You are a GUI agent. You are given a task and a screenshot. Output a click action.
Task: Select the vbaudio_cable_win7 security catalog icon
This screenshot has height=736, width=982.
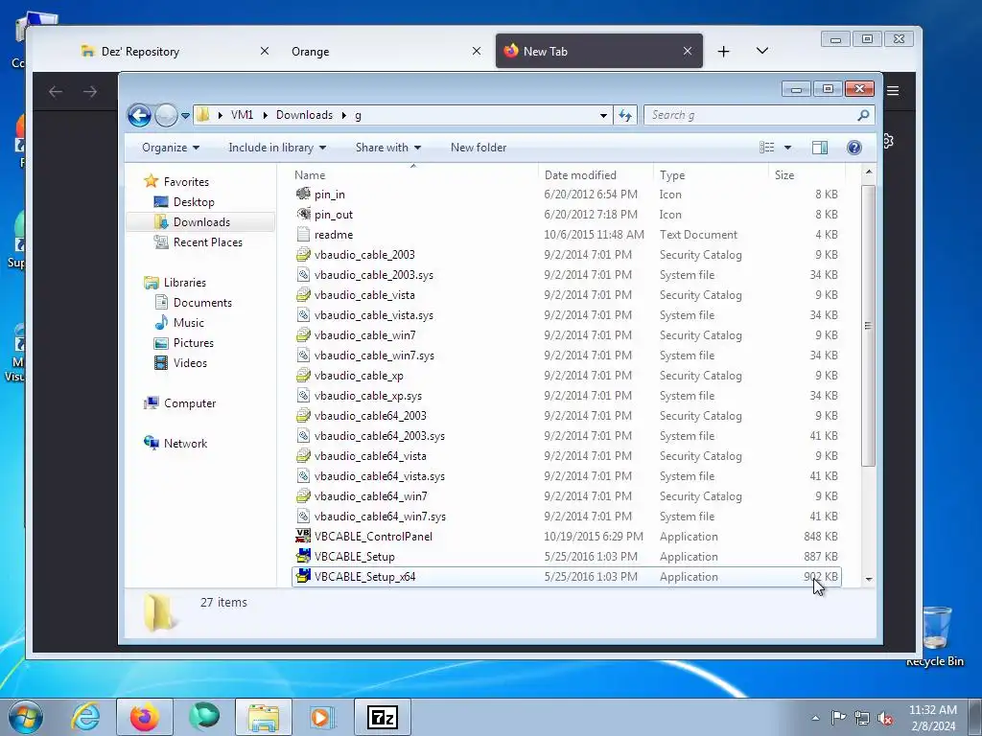303,335
